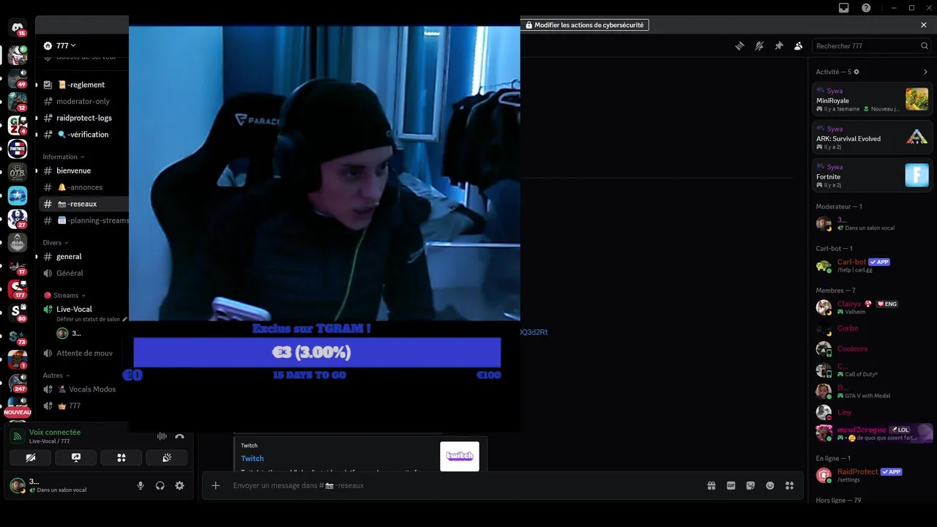Screen dimensions: 937x527
Task: Open the gift Nitro icon
Action: [x=712, y=485]
